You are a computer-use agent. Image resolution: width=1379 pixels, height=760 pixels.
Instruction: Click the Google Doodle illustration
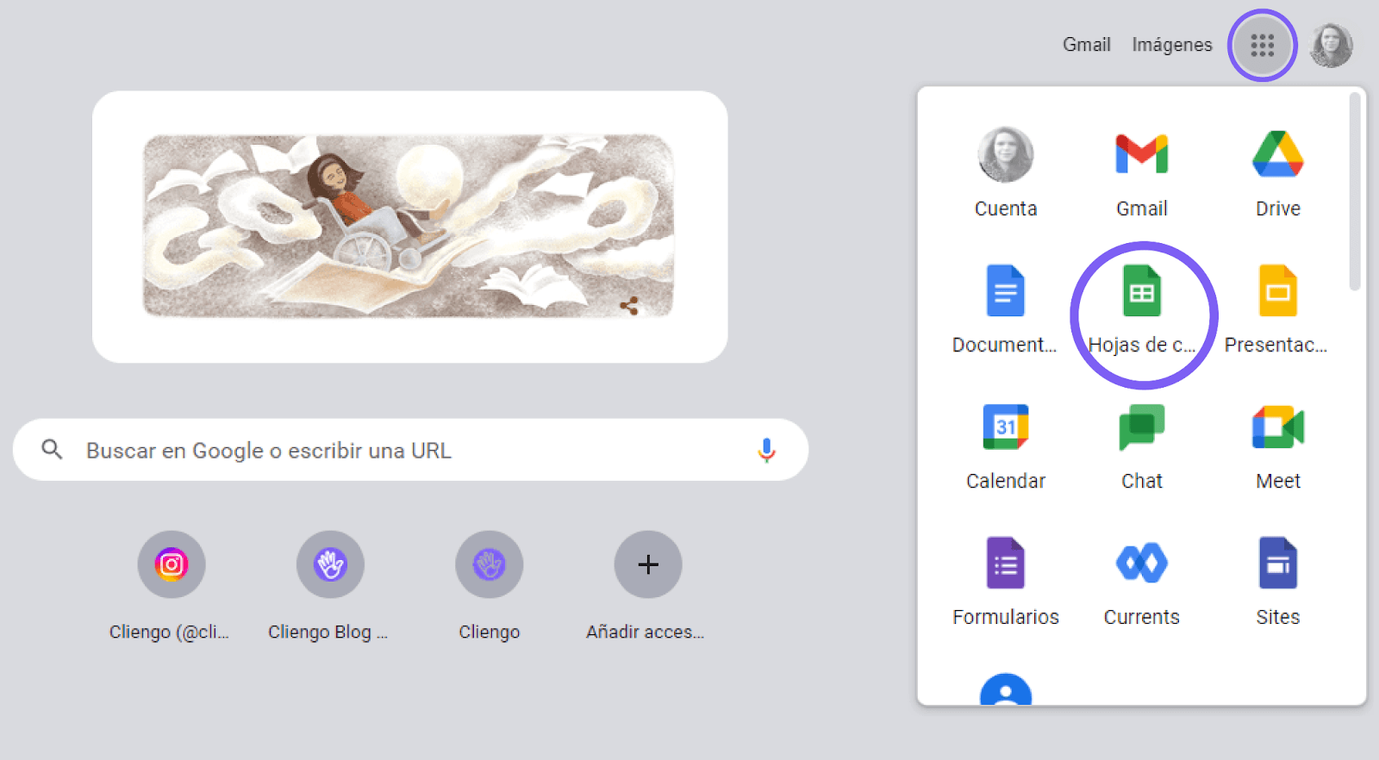[x=409, y=226]
